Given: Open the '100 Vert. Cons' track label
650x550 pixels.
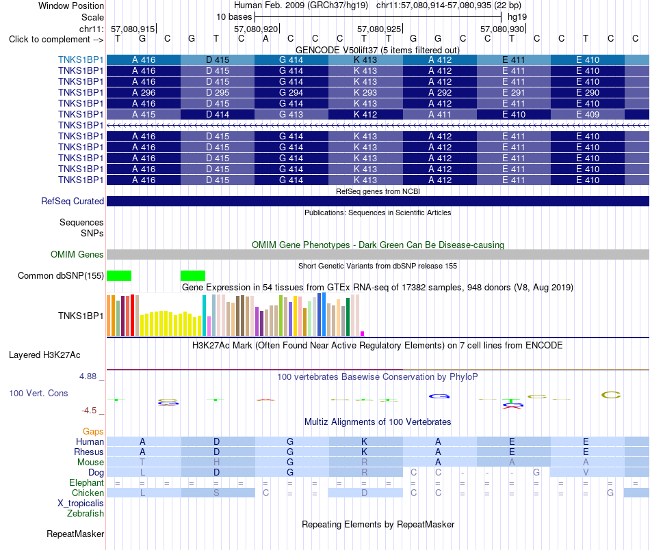Looking at the screenshot, I should coord(38,393).
